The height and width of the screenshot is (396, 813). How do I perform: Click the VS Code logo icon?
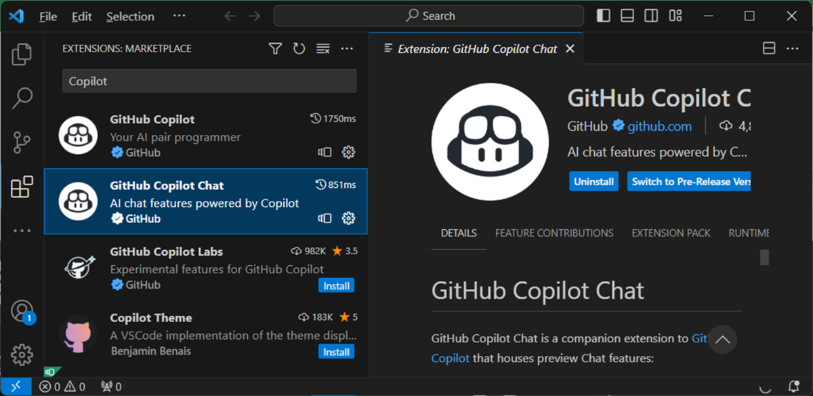pos(16,16)
